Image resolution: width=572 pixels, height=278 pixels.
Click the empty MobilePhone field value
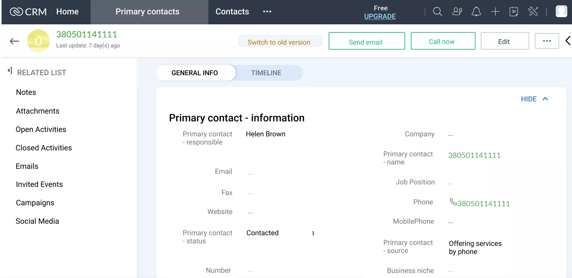(450, 223)
